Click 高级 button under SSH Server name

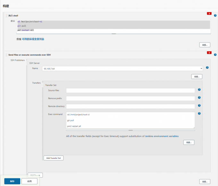pos(197,77)
